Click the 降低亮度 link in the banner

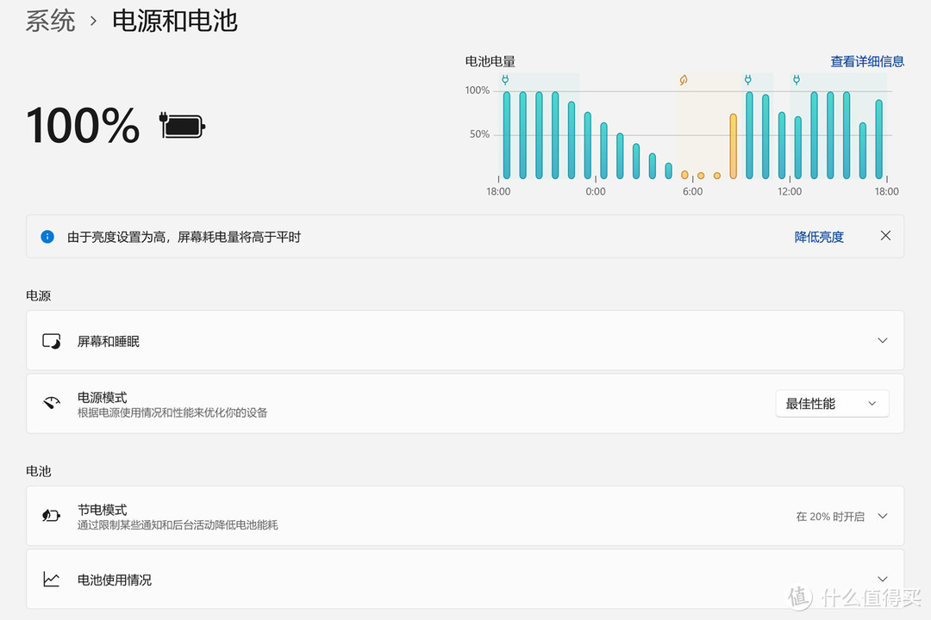click(818, 236)
